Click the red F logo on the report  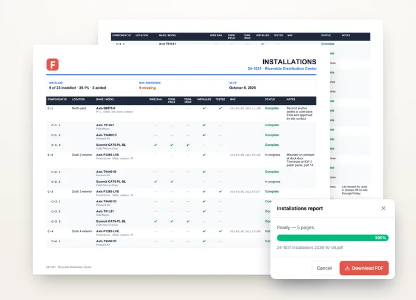tap(52, 64)
